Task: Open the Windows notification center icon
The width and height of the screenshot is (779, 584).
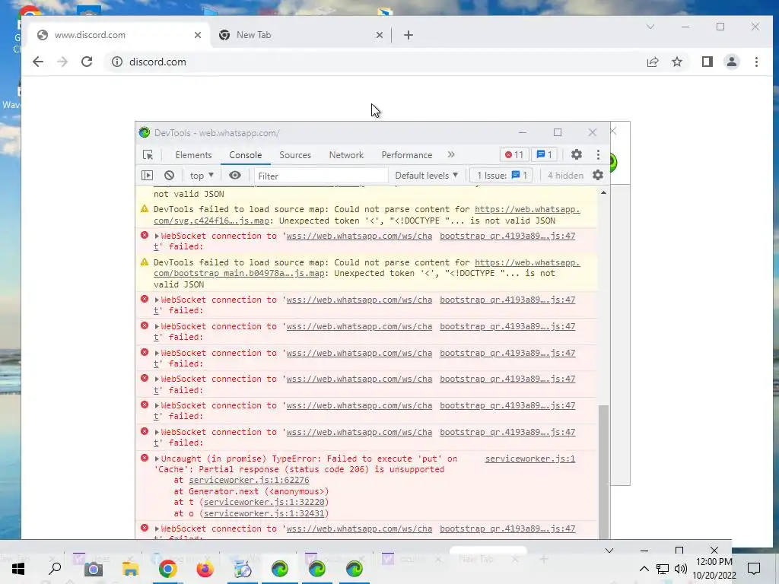Action: click(x=754, y=569)
